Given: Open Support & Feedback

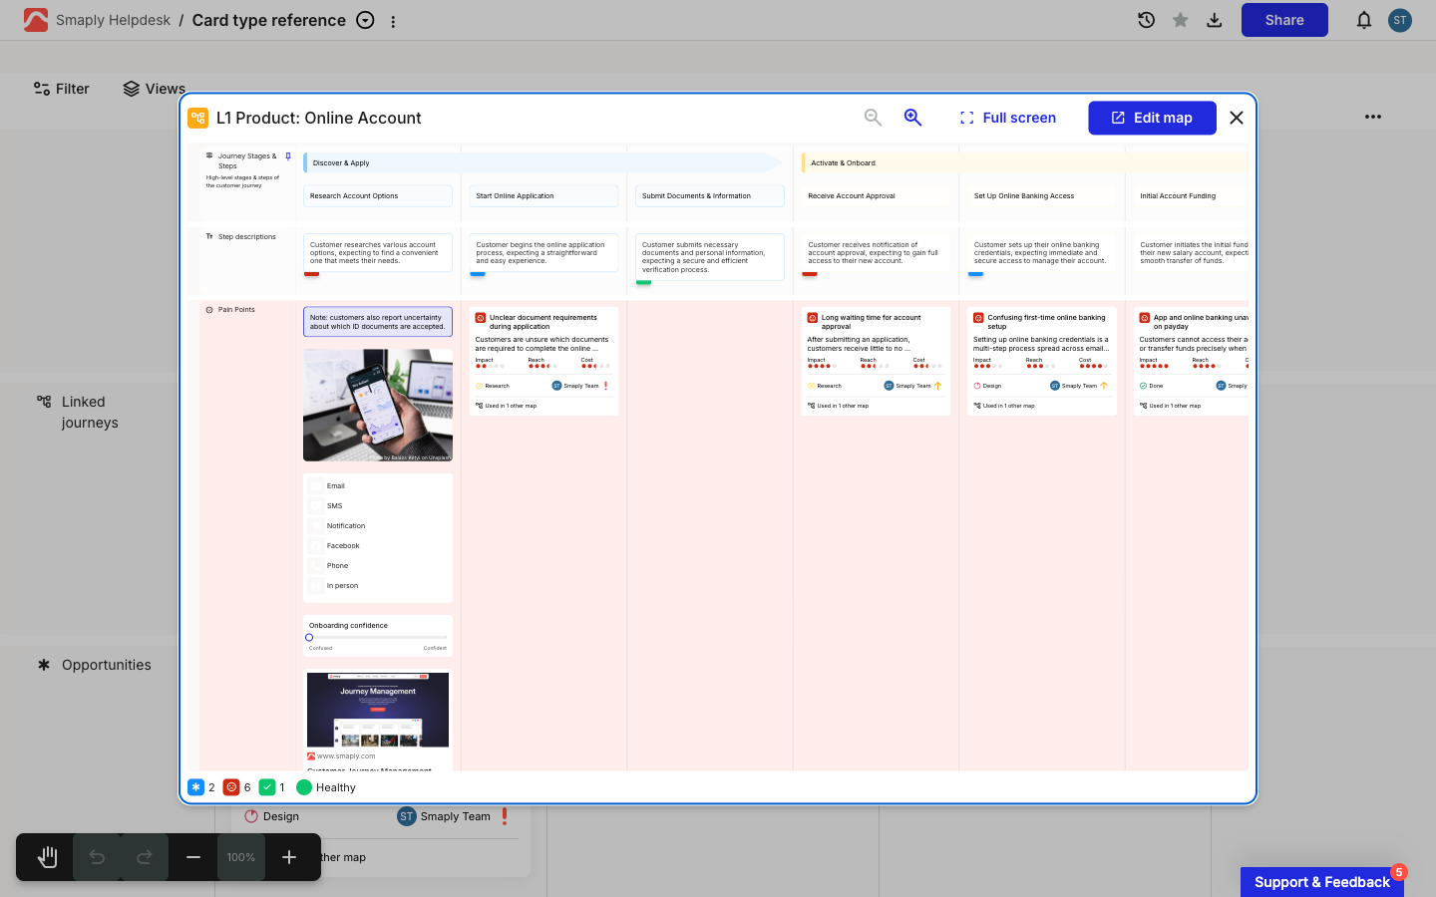Looking at the screenshot, I should (1322, 882).
